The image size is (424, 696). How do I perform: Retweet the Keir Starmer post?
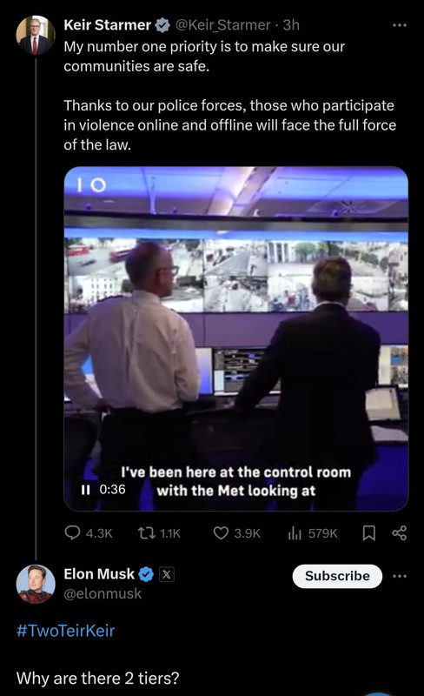(x=159, y=532)
